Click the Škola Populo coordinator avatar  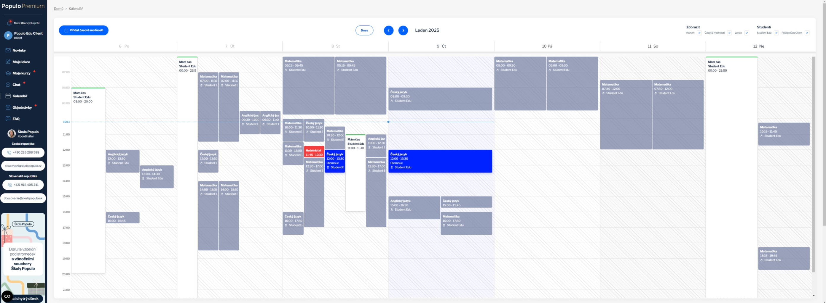pos(12,134)
